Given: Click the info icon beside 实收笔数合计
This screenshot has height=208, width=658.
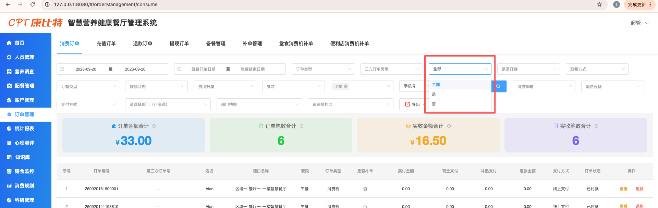Looking at the screenshot, I should click(x=596, y=126).
